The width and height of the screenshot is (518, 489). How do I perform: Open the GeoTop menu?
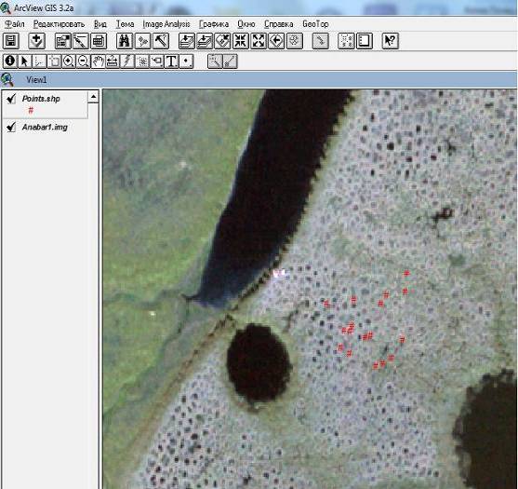pos(315,24)
